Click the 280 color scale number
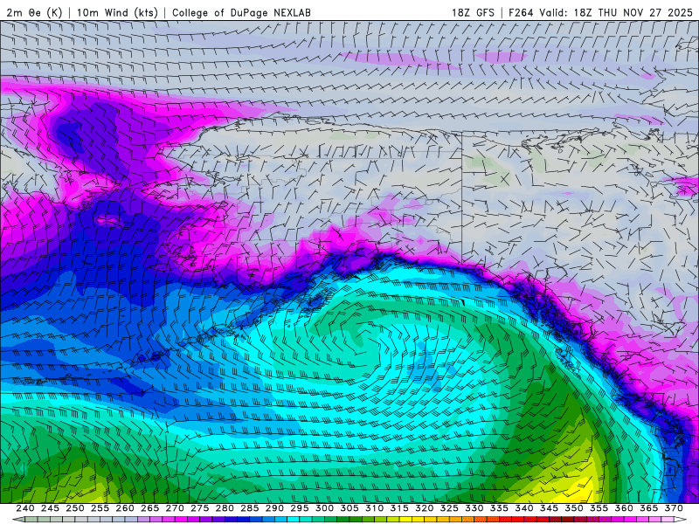The height and width of the screenshot is (524, 699). click(x=225, y=508)
